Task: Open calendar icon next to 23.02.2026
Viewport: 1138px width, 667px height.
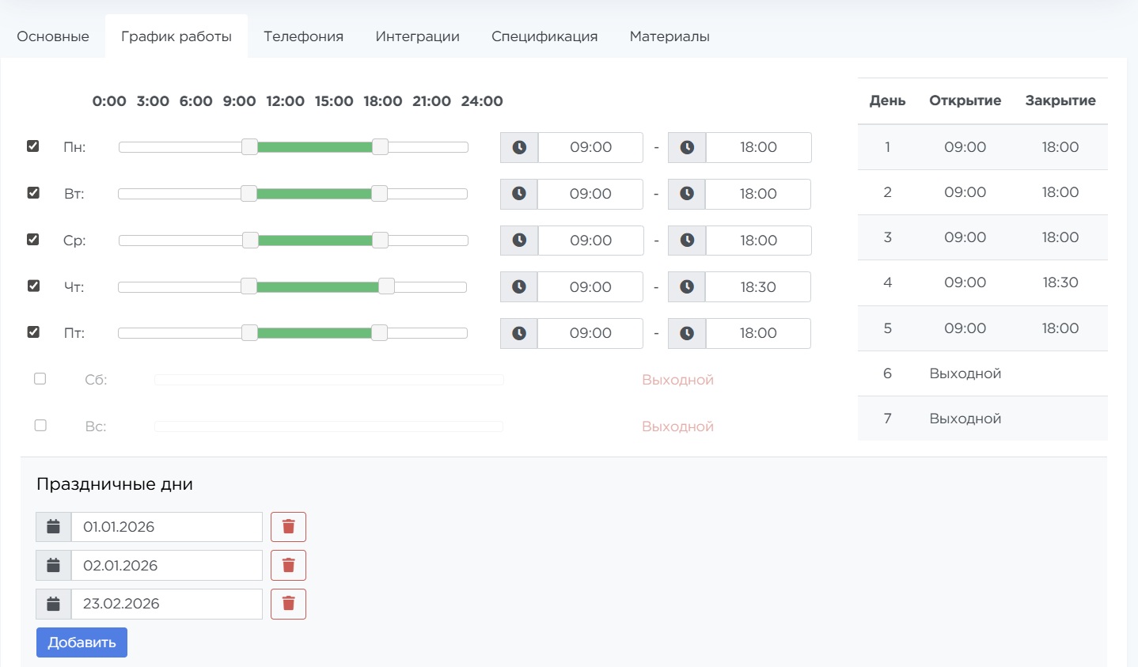Action: [54, 604]
